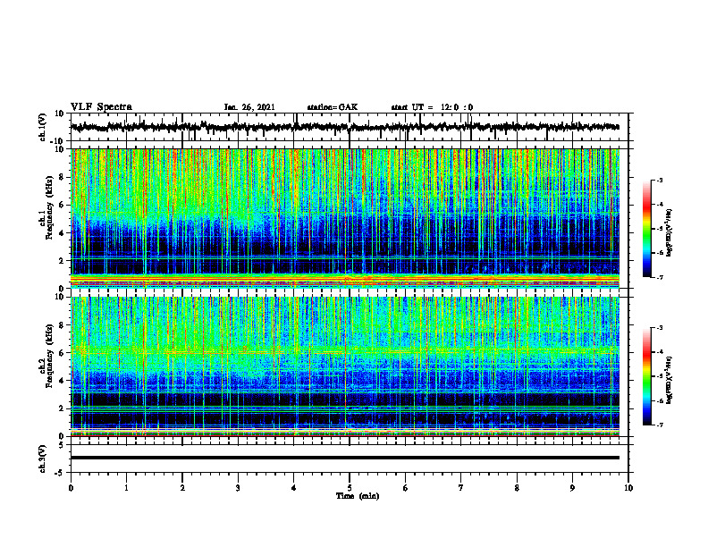Image resolution: width=708 pixels, height=547 pixels.
Task: Click the "station=GAK" header label
Action: [333, 107]
